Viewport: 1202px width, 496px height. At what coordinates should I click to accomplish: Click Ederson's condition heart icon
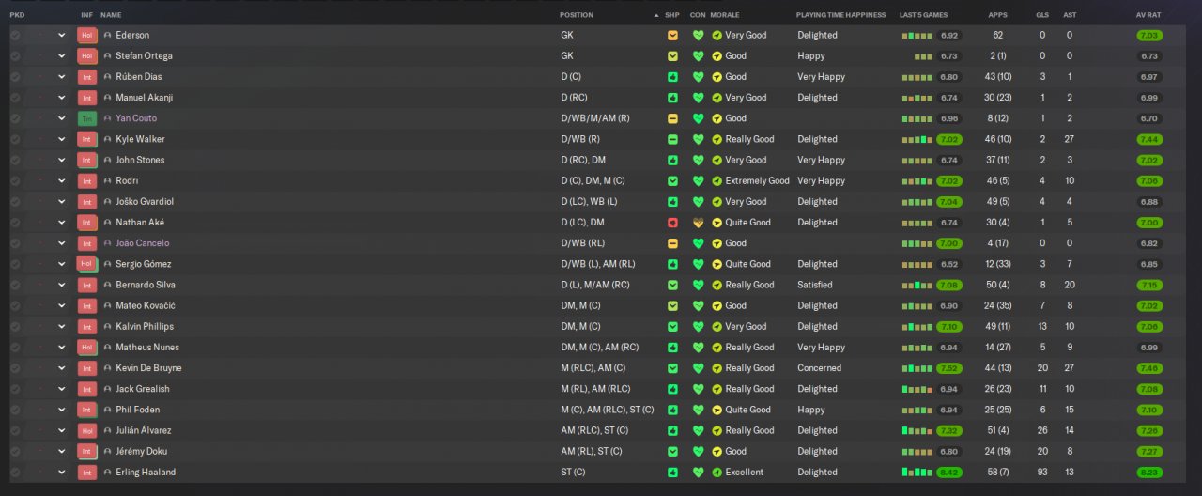[698, 35]
